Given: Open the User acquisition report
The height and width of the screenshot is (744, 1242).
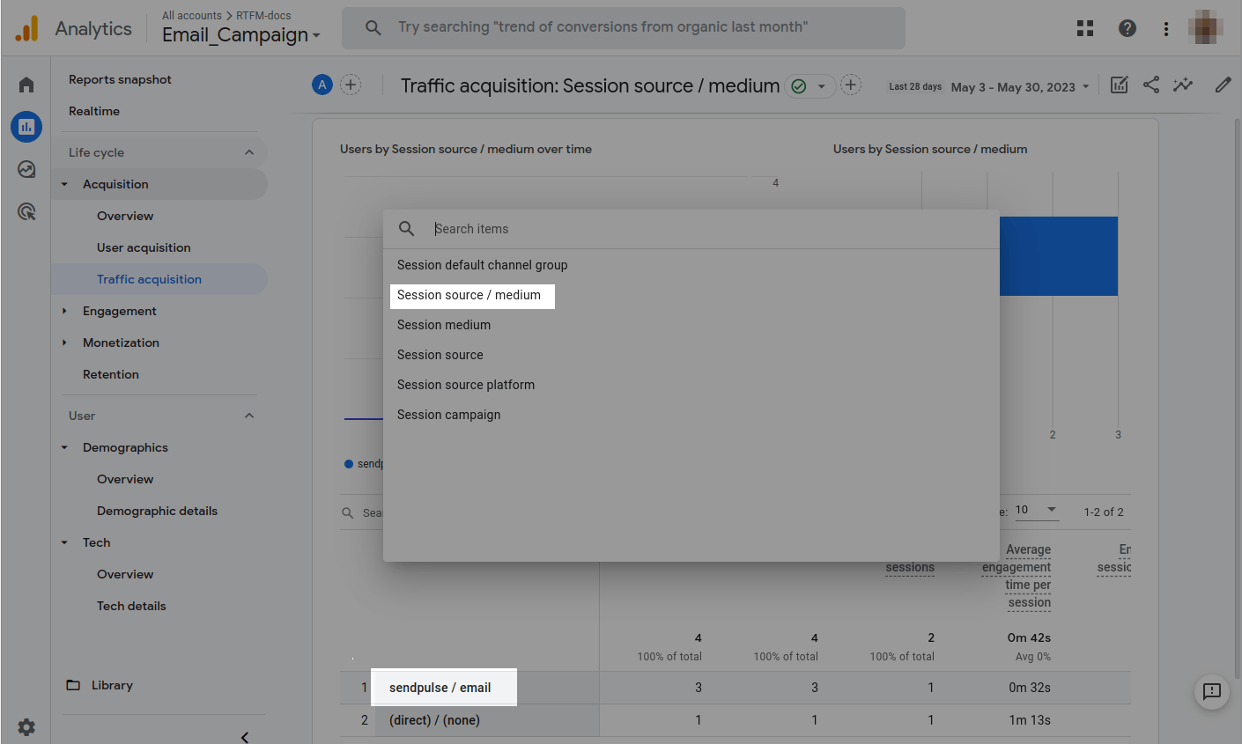Looking at the screenshot, I should pos(144,247).
